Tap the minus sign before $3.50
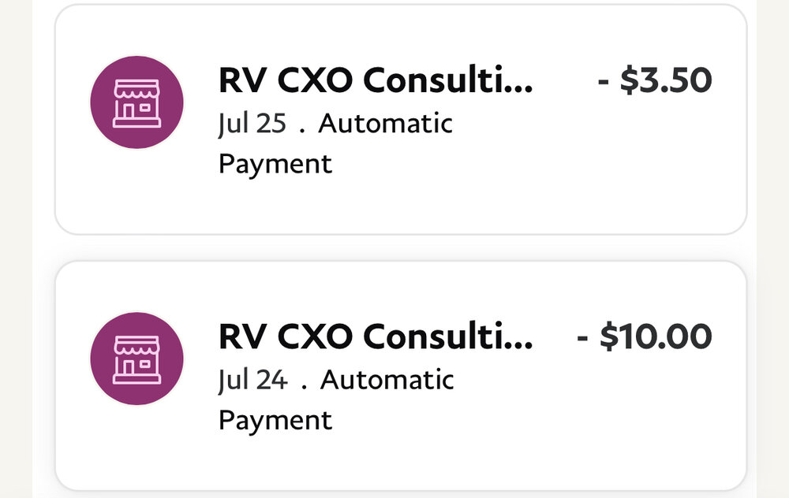 point(604,81)
